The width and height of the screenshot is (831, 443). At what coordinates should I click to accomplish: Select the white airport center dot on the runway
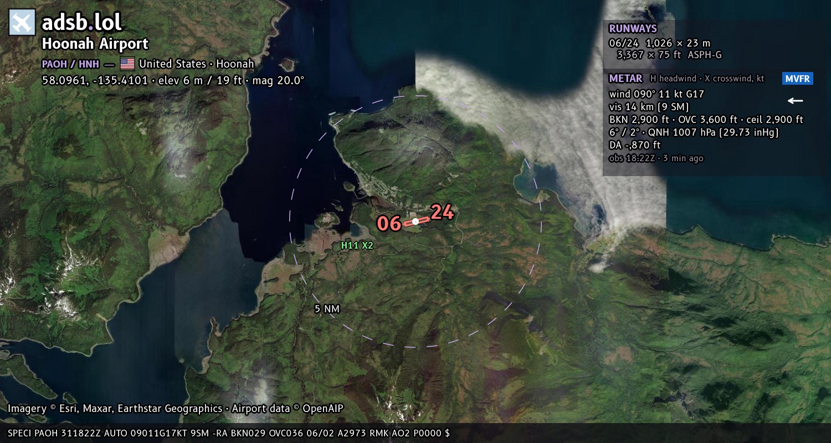[416, 221]
